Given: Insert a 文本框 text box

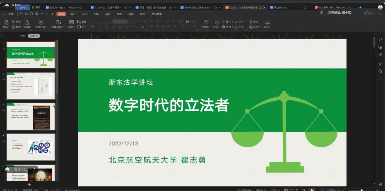Looking at the screenshot, I should [x=206, y=22].
